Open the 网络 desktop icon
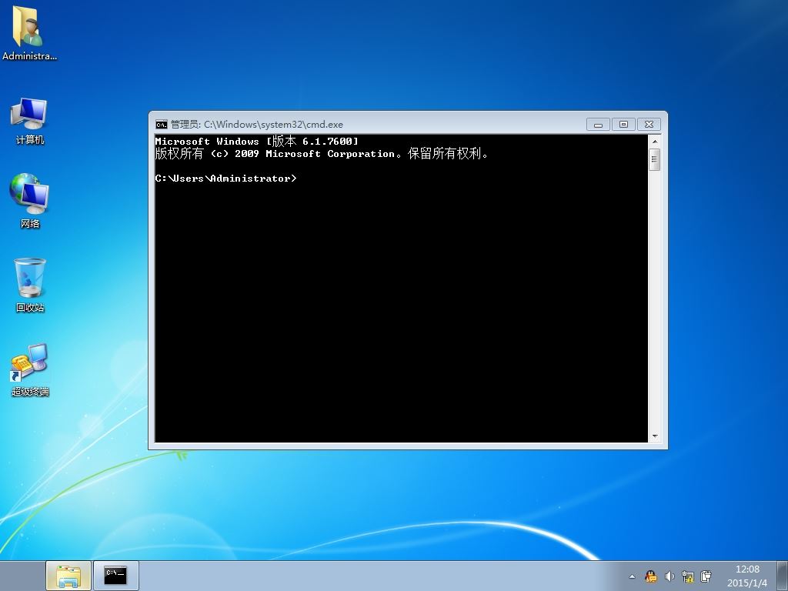Screen dimensions: 788x591 pos(30,201)
